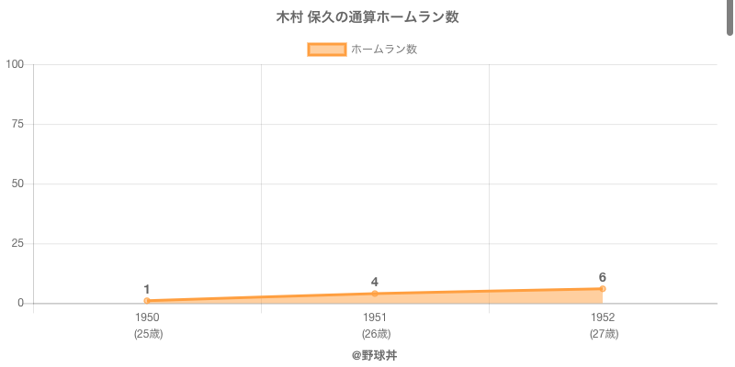The width and height of the screenshot is (735, 367).
Task: Click the 50 y-axis tick label
Action: (x=17, y=184)
